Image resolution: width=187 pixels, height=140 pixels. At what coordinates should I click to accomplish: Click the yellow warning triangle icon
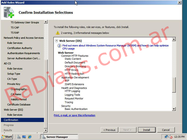58,33
